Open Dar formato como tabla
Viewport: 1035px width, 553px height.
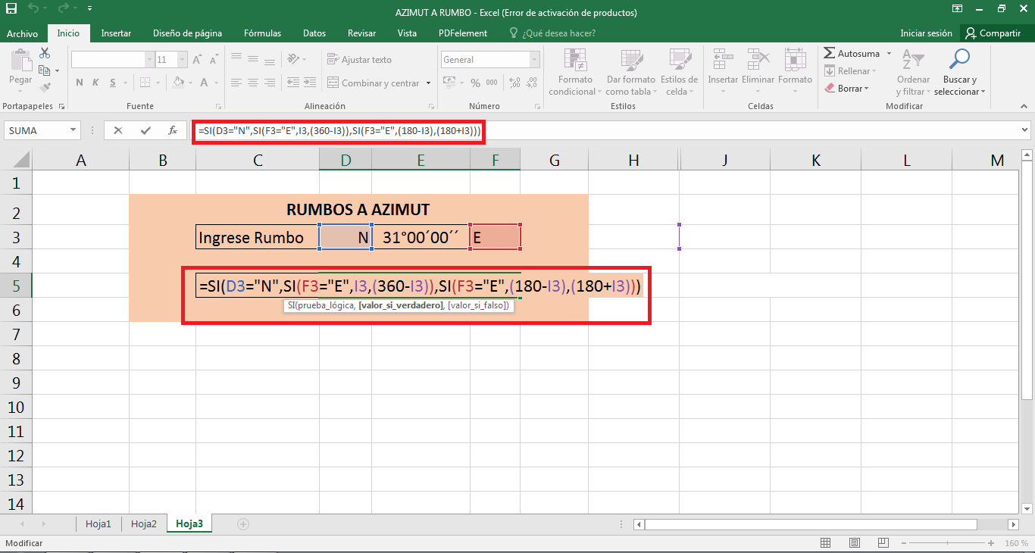[630, 70]
